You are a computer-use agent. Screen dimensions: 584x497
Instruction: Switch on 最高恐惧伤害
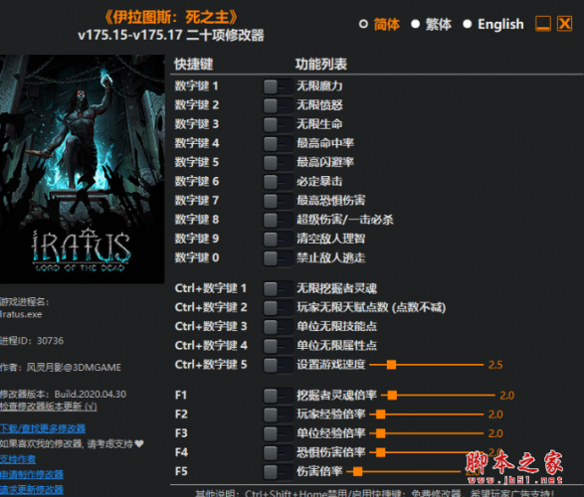[x=278, y=201]
